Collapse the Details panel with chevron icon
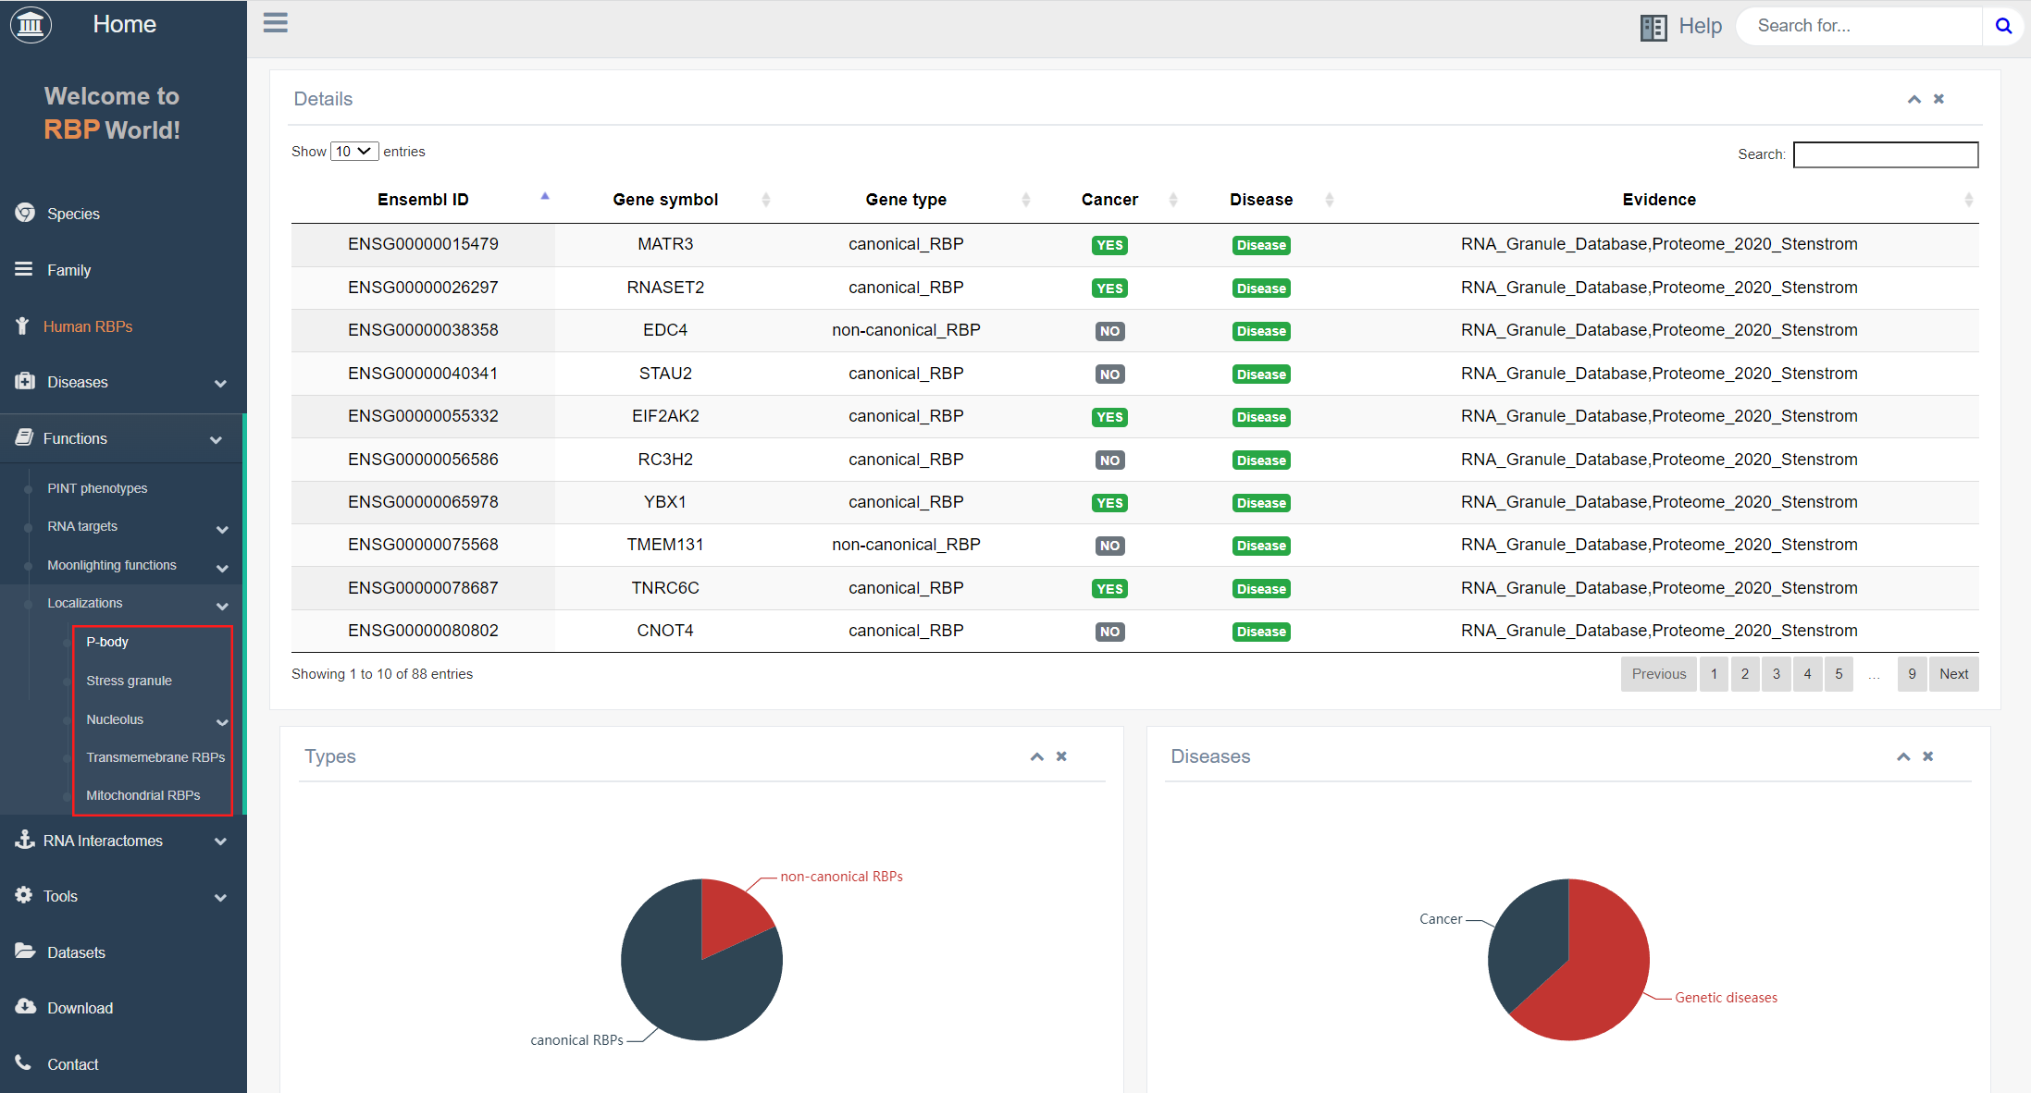Viewport: 2031px width, 1093px height. click(x=1914, y=99)
